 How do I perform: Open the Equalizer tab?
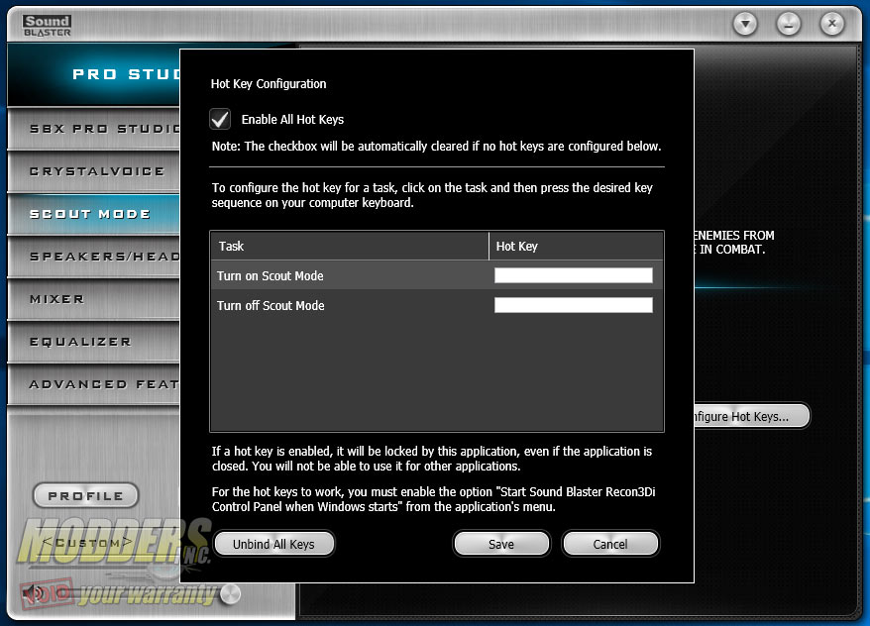(x=94, y=342)
